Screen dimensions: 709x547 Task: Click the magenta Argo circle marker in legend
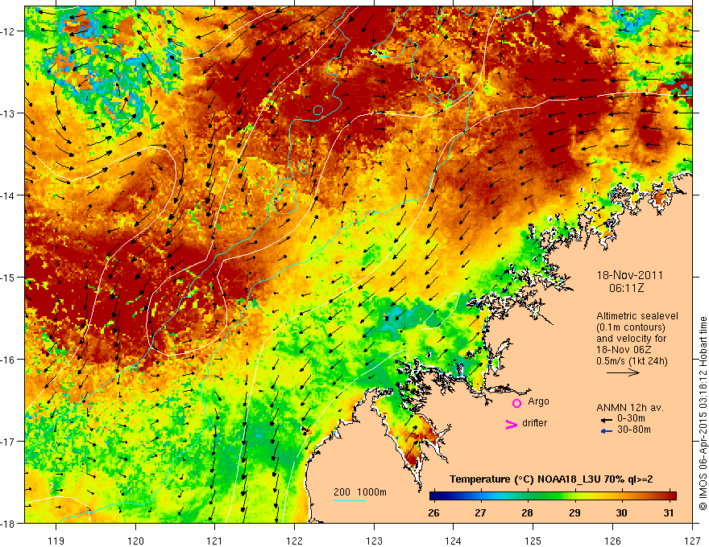(516, 403)
